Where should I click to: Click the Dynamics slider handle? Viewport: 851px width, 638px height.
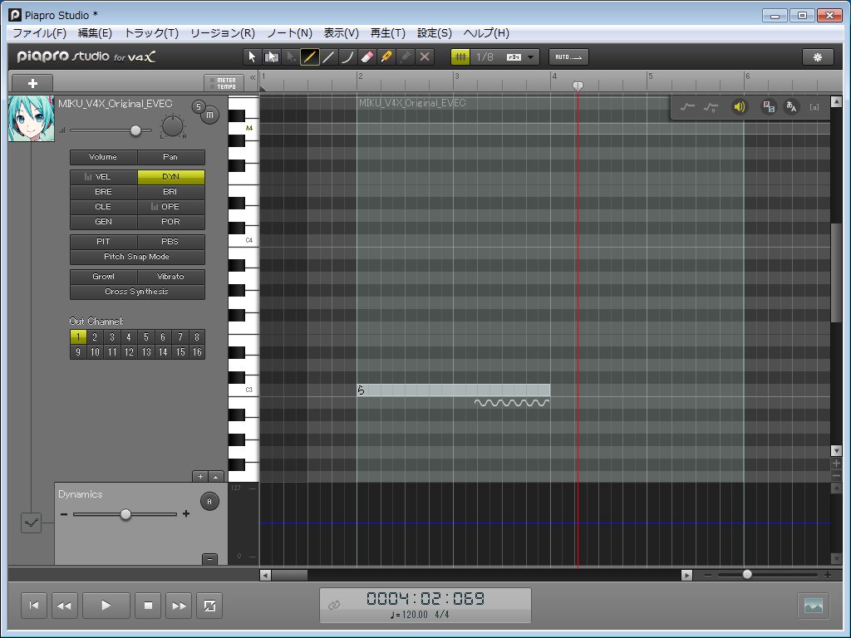125,514
